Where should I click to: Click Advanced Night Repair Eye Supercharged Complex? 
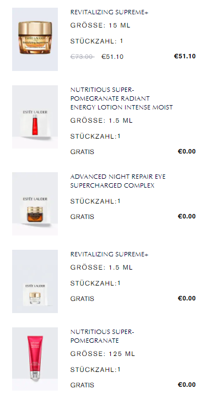pos(118,181)
